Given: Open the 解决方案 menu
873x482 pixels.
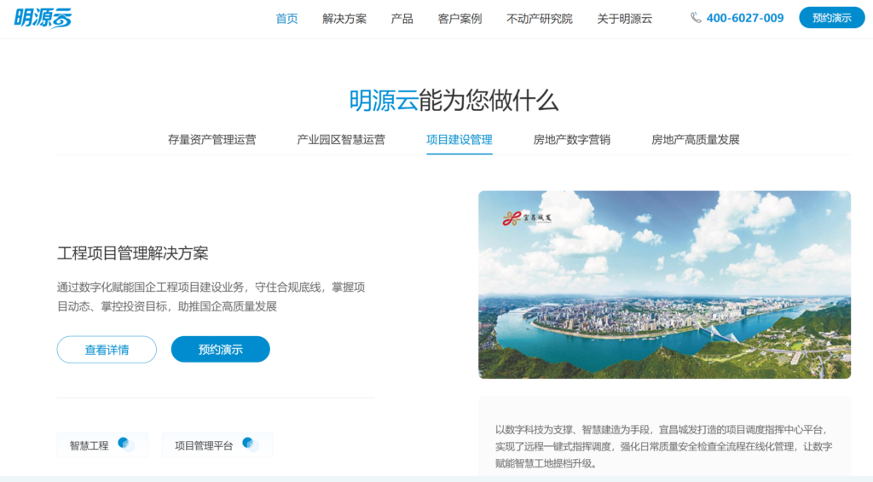Looking at the screenshot, I should click(x=344, y=18).
